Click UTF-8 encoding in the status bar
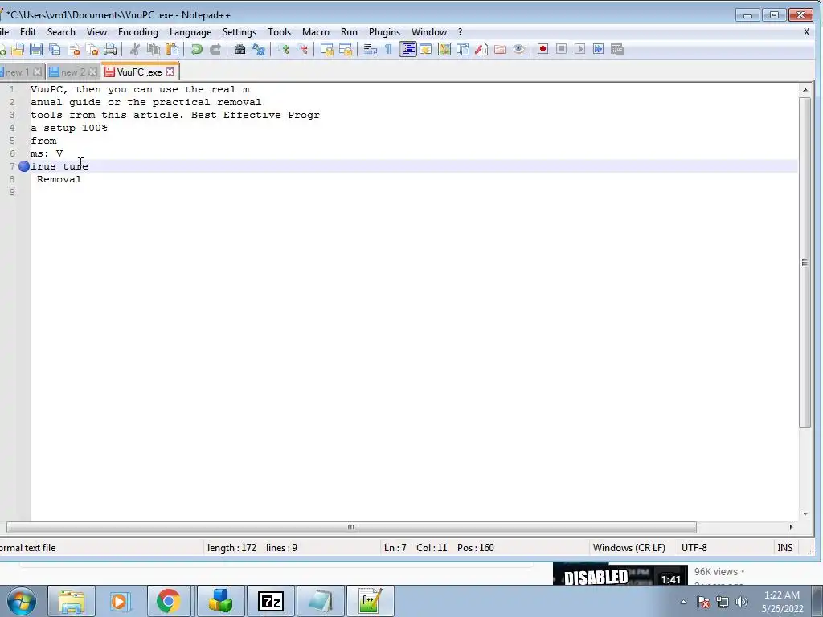Screen dimensions: 823x617 pyautogui.click(x=694, y=548)
